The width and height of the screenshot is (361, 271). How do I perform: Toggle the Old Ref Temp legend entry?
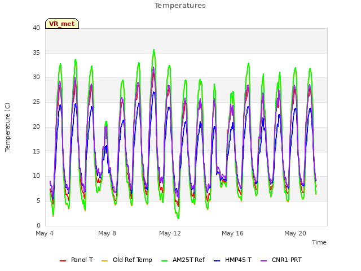point(126,260)
